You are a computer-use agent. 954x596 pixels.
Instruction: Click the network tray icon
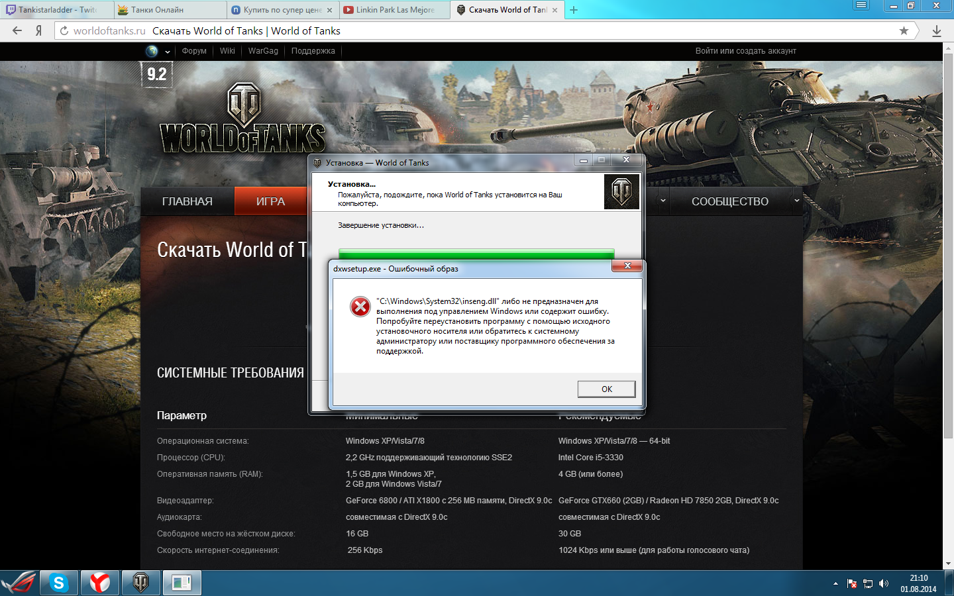pyautogui.click(x=868, y=583)
